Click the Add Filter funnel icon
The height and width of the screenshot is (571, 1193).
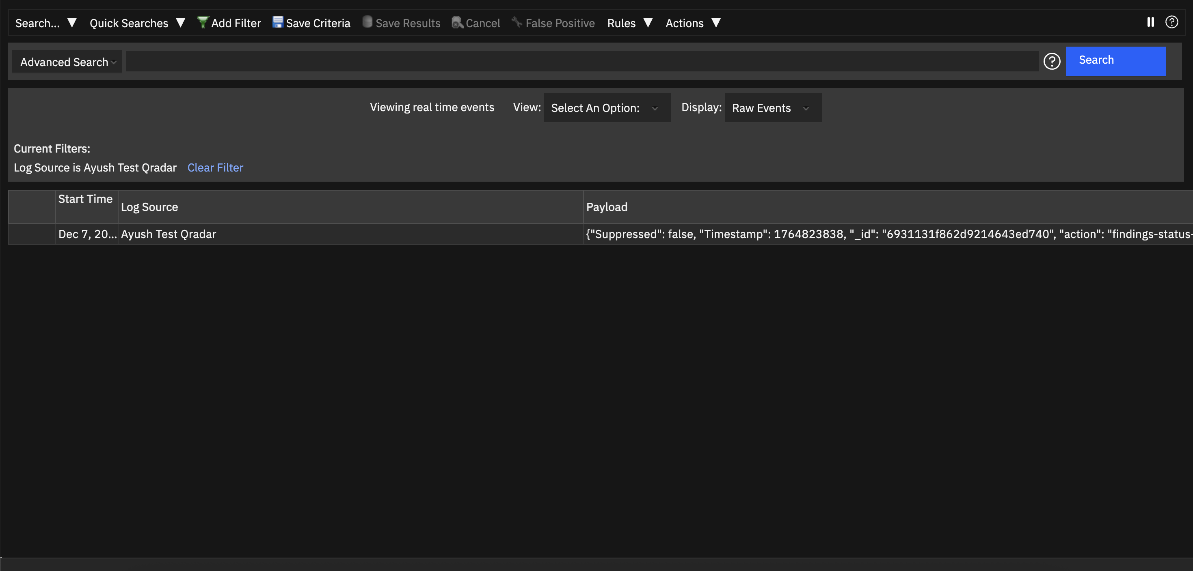tap(202, 22)
